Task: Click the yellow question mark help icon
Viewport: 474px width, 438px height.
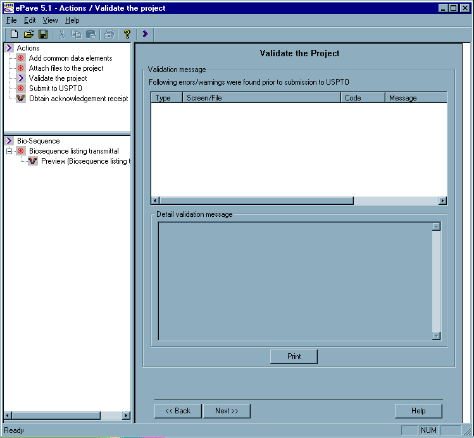Action: tap(127, 34)
